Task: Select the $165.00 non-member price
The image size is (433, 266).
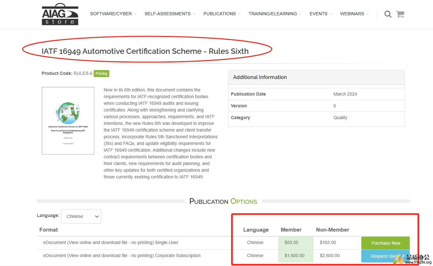Action: 328,242
